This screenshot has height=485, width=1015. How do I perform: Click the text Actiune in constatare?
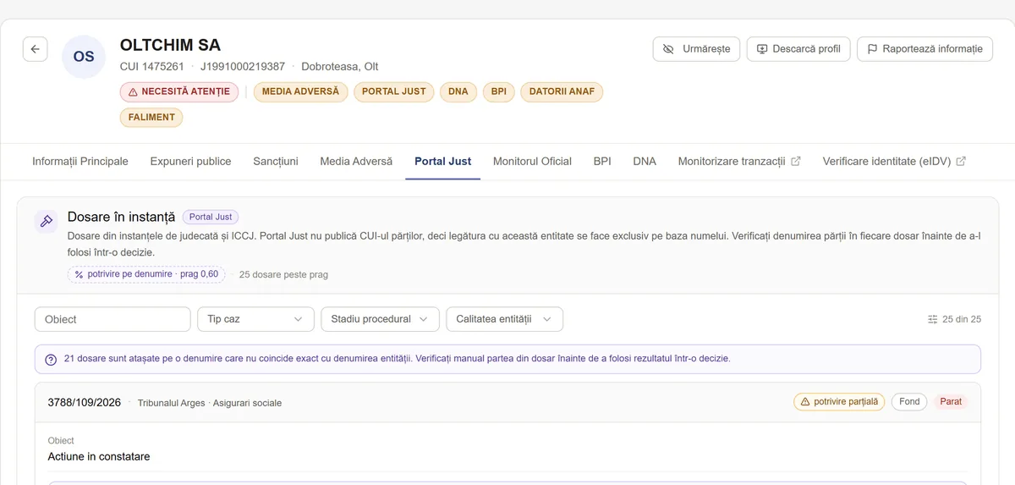coord(99,457)
